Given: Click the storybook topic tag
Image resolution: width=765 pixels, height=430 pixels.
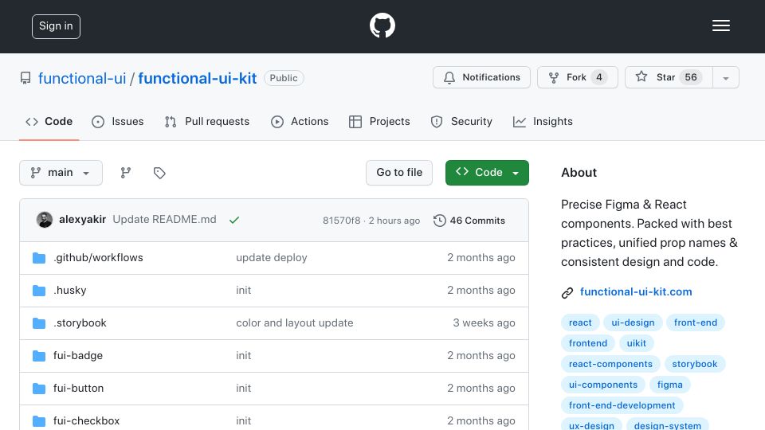Looking at the screenshot, I should pyautogui.click(x=695, y=364).
